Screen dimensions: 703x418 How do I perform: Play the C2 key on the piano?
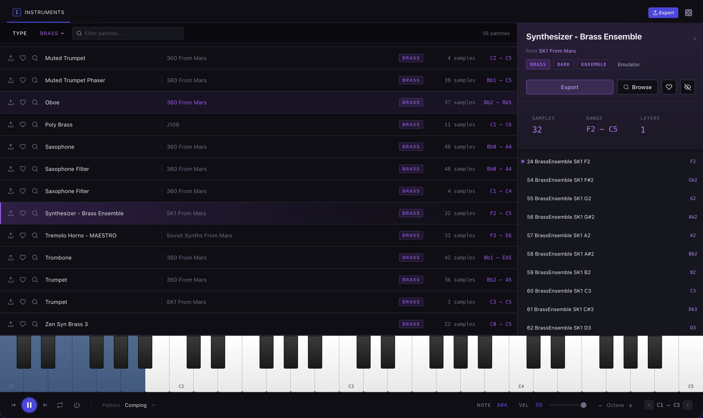(x=181, y=379)
